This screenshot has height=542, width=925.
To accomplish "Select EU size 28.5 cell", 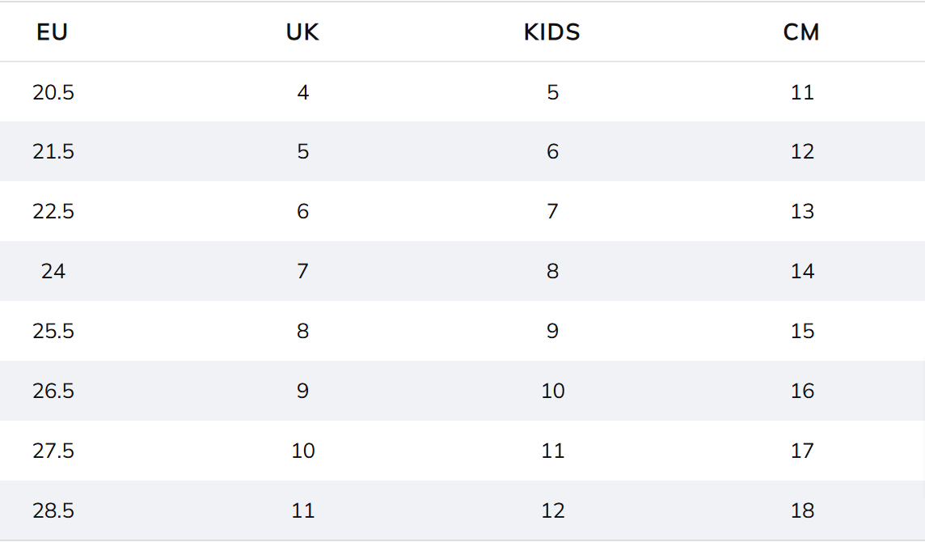I will [x=53, y=510].
